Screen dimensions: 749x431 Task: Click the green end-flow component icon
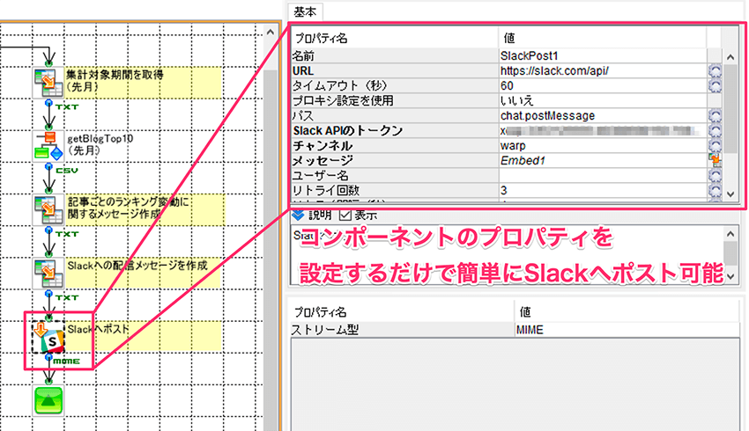pos(48,400)
